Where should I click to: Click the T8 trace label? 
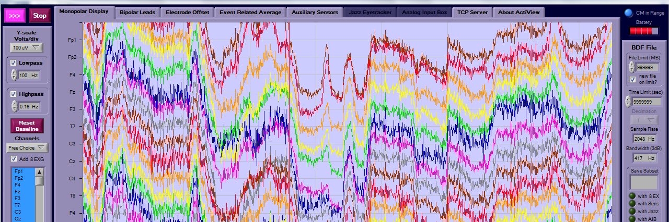pos(72,195)
